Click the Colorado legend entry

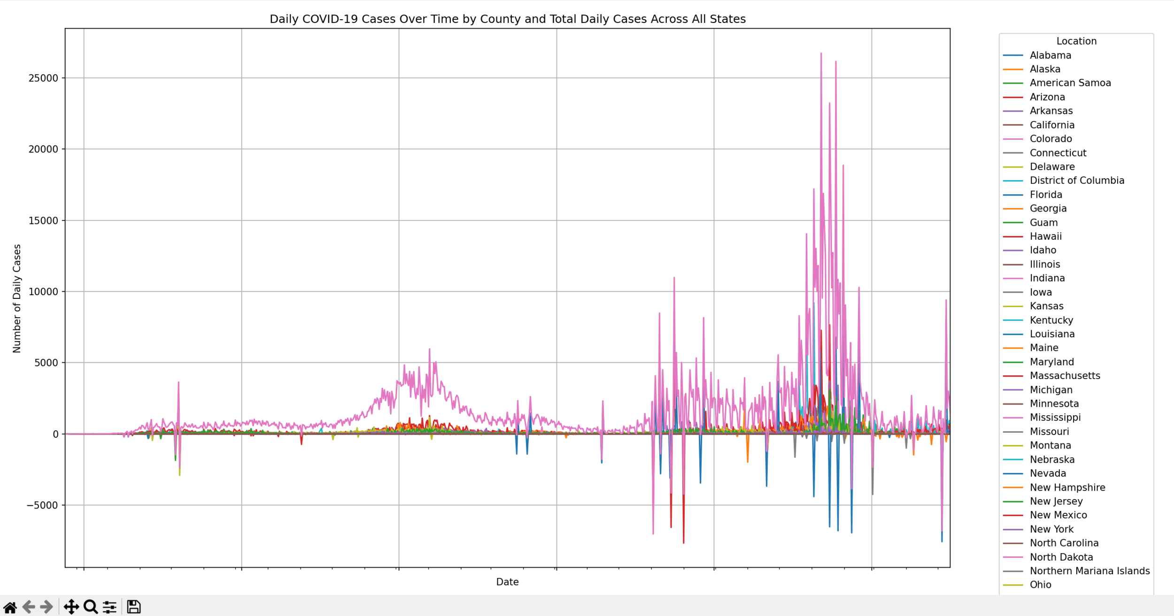[1050, 139]
